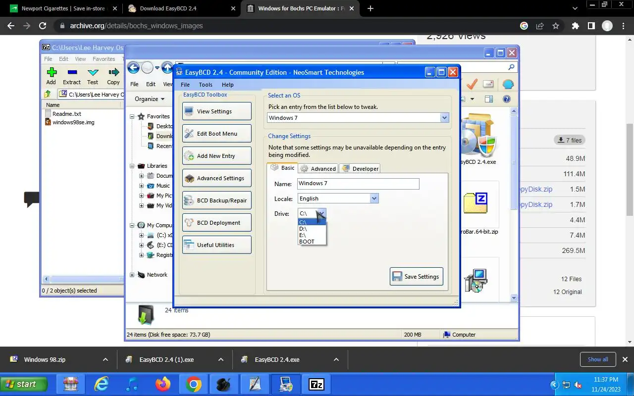Open Explorer Organize dropdown
The height and width of the screenshot is (396, 634).
150,99
